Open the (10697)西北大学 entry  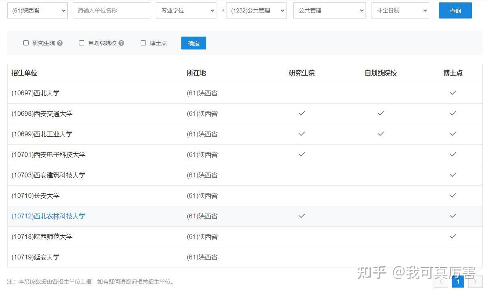coord(35,93)
